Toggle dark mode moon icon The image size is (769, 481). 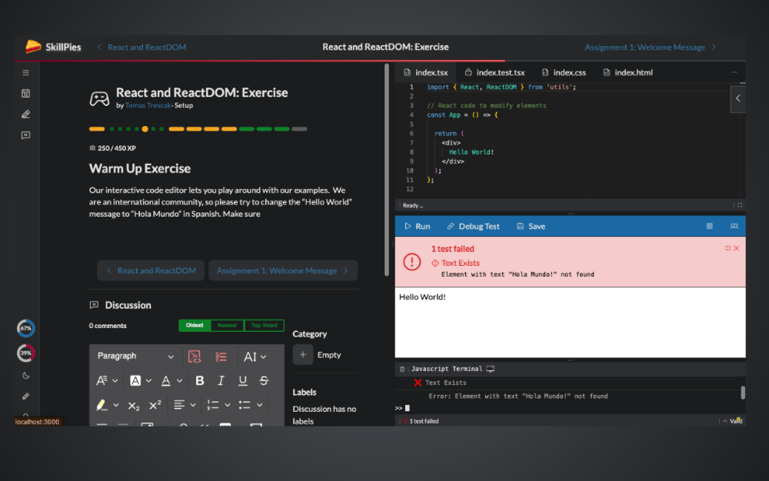(x=25, y=376)
